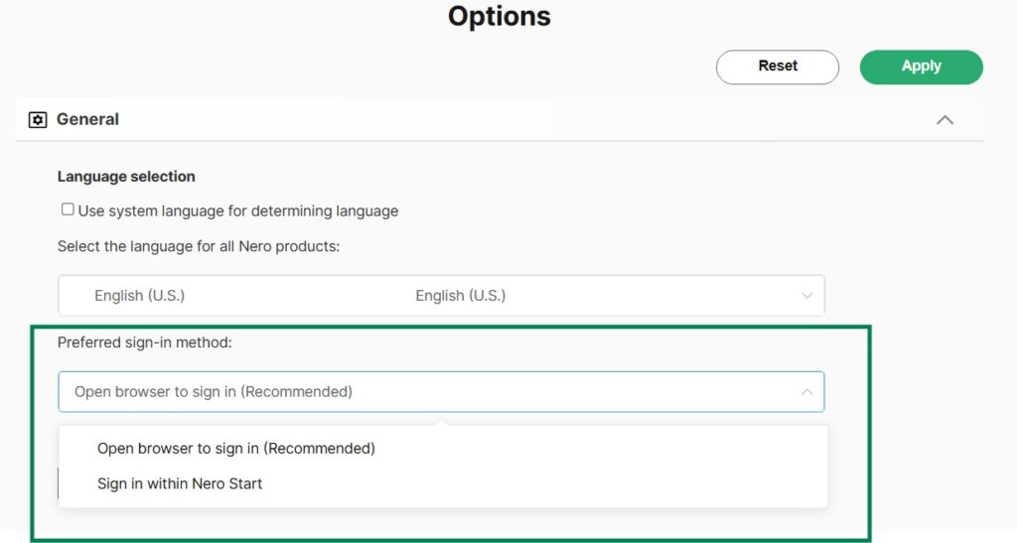Apply the option changes
Viewport: 1017px width, 543px height.
click(921, 67)
